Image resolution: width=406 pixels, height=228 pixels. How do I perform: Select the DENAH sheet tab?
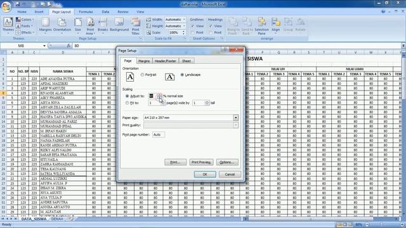click(x=57, y=219)
